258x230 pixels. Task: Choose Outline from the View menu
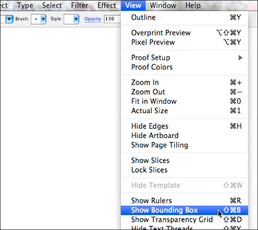pos(184,18)
